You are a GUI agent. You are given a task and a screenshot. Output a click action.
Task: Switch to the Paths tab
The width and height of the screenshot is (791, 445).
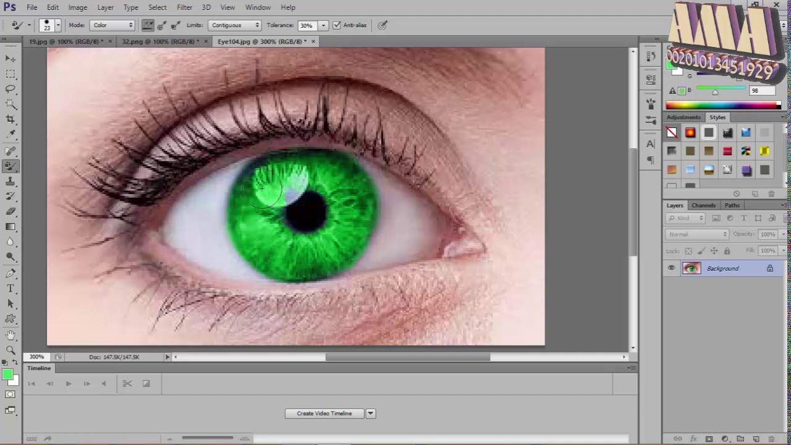732,205
